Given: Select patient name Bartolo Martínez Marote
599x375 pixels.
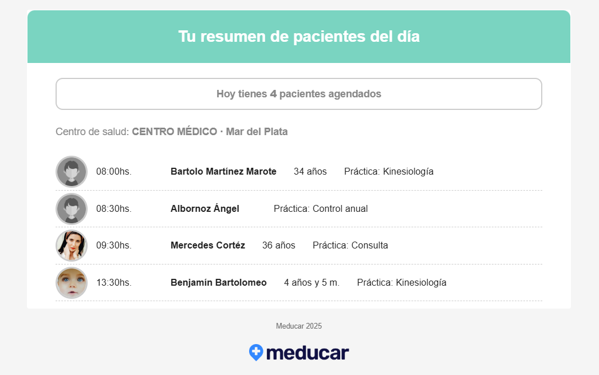Looking at the screenshot, I should pyautogui.click(x=223, y=171).
